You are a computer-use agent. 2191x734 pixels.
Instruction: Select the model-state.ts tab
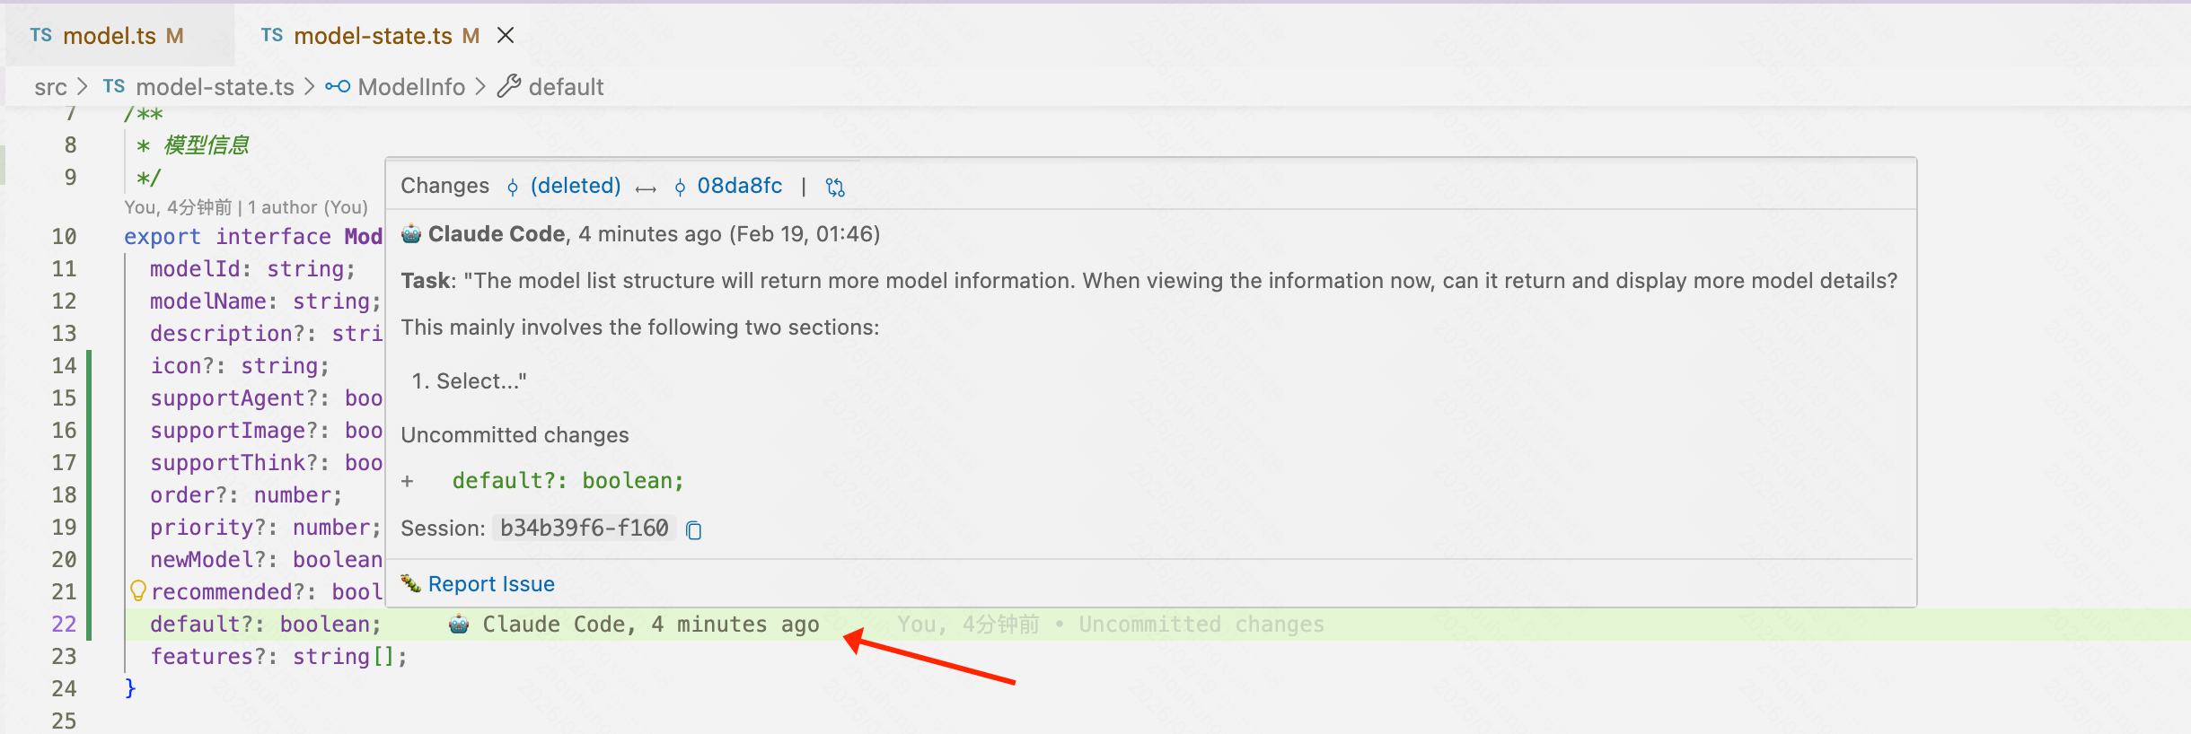[373, 36]
